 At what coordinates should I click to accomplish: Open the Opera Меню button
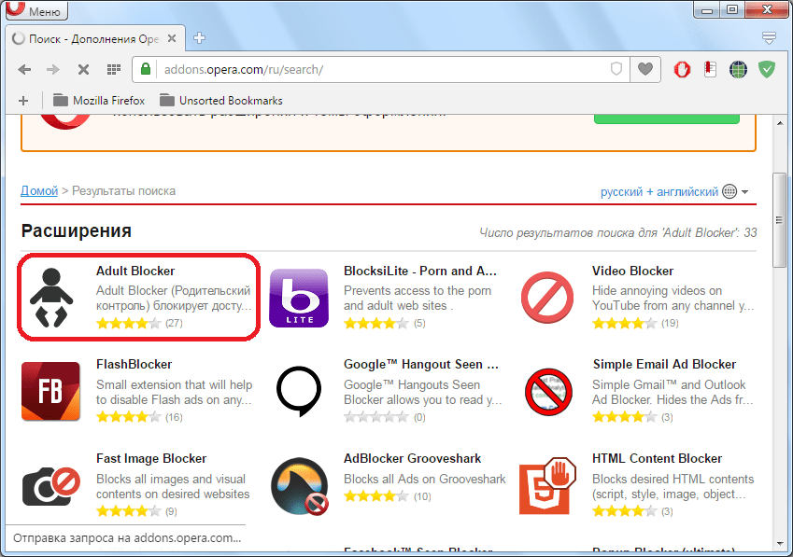click(x=36, y=9)
